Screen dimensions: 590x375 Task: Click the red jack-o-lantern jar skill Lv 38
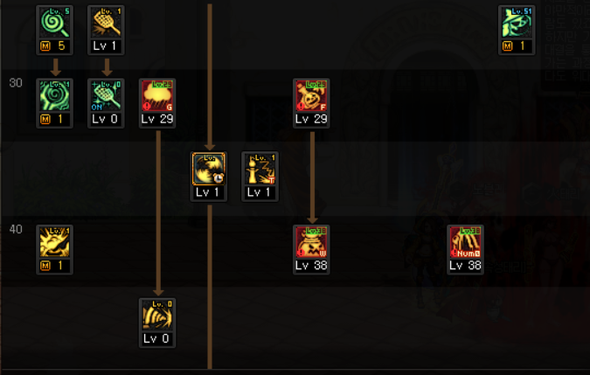(311, 242)
